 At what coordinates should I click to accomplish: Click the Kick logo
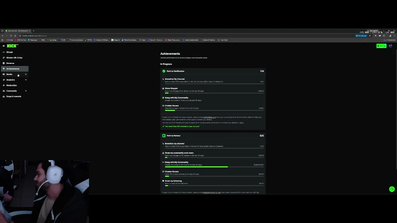tap(12, 46)
